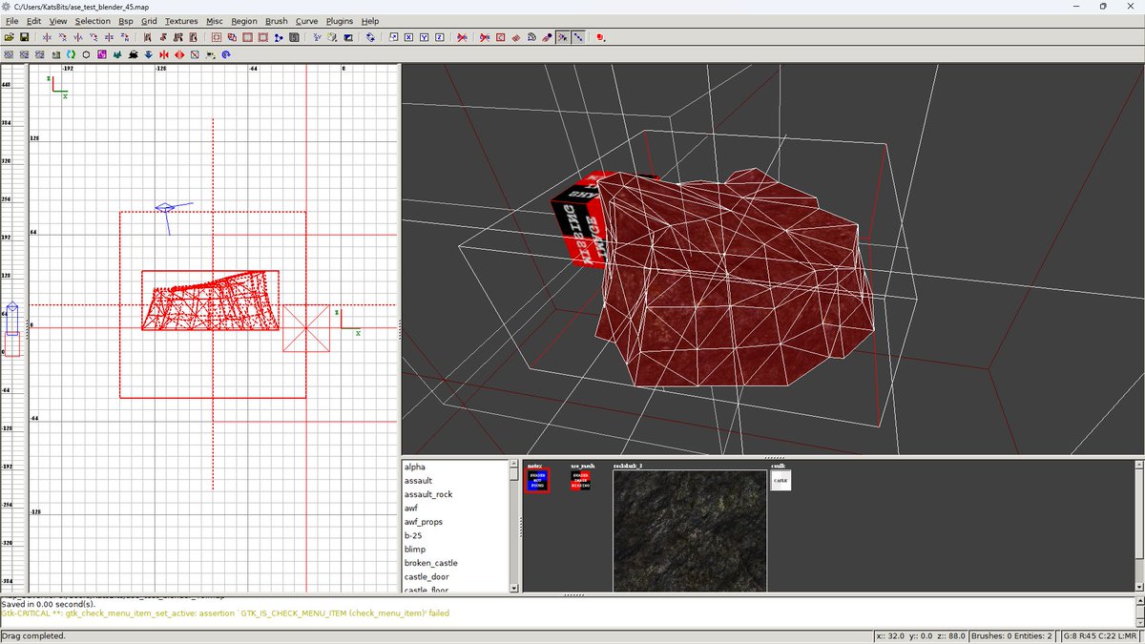Select the notex shader thumbnail
The image size is (1145, 644).
tap(537, 480)
